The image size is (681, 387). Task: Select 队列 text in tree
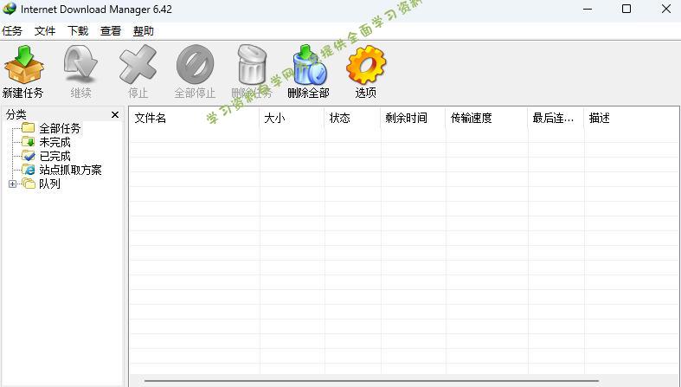[x=49, y=184]
